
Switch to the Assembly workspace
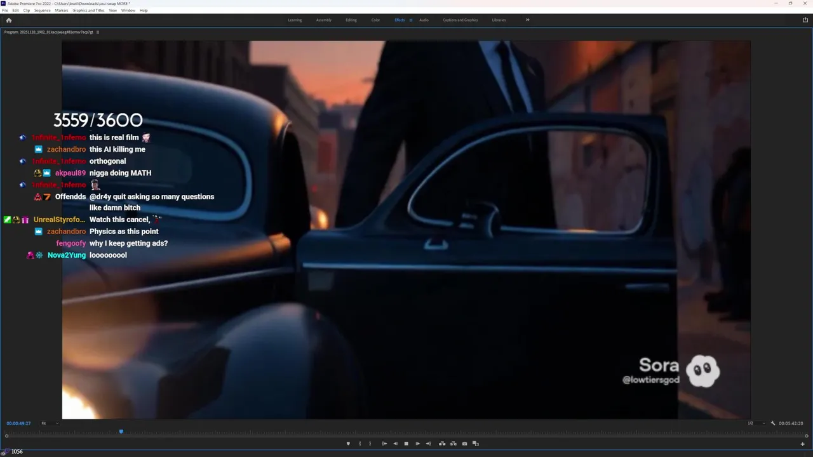pos(324,20)
